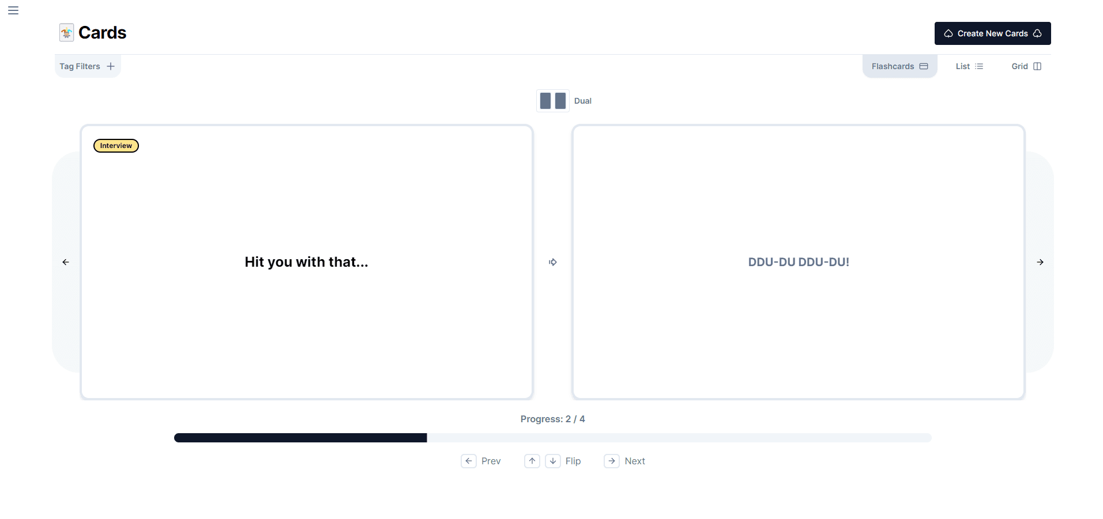Click the right-arrow key icon beside Next
The height and width of the screenshot is (519, 1103).
pyautogui.click(x=612, y=461)
